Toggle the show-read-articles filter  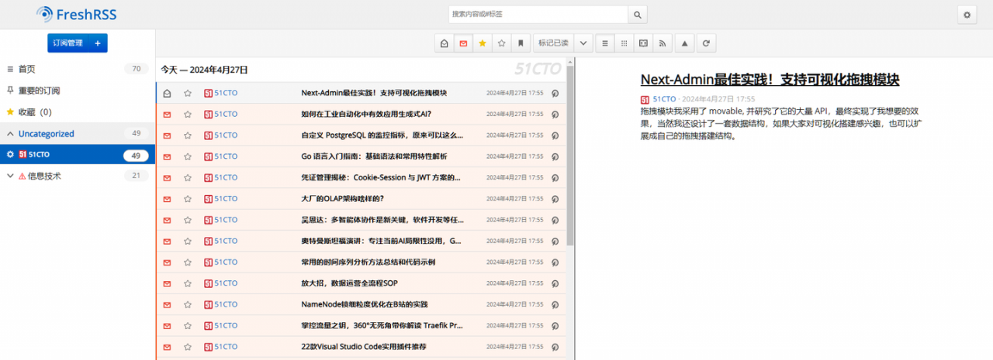coord(445,43)
